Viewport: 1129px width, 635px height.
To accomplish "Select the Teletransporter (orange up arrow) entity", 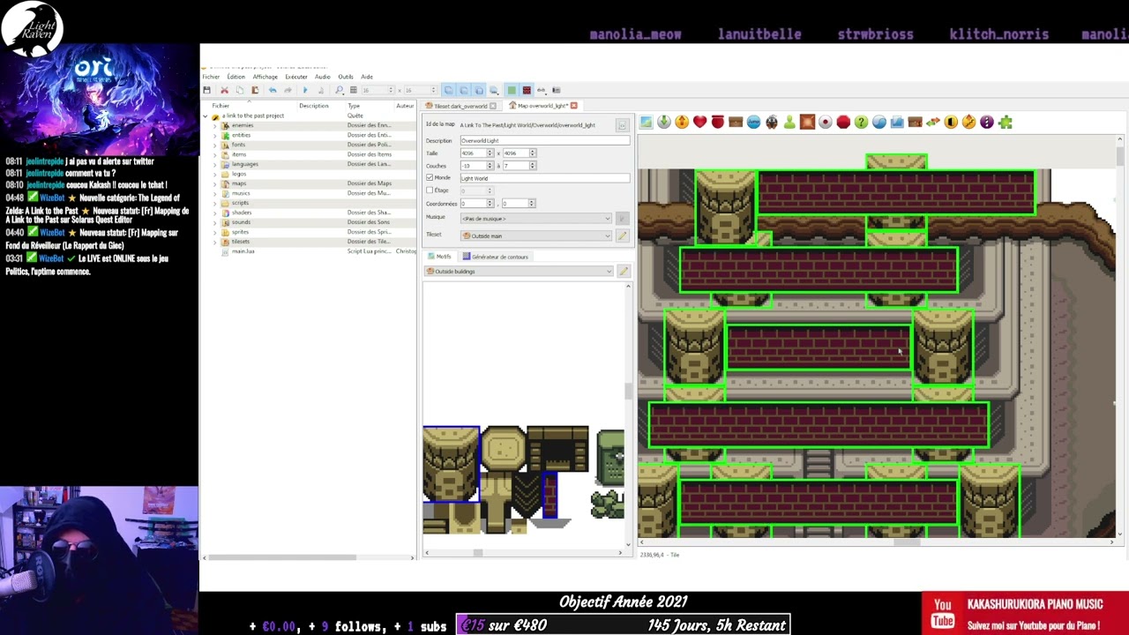I will click(682, 122).
